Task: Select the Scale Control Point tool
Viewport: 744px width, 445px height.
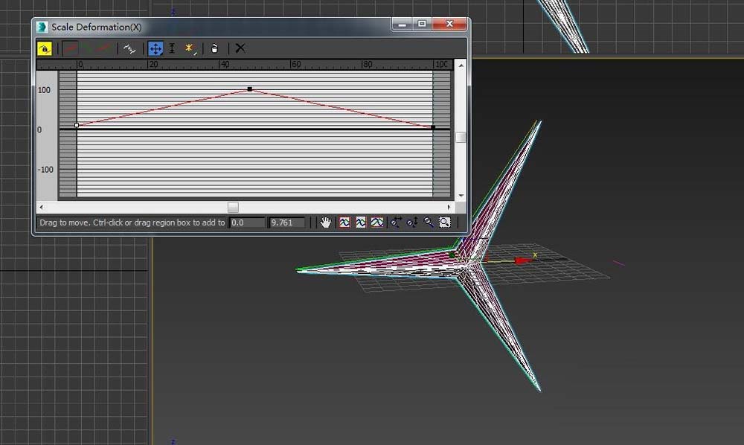Action: click(x=172, y=48)
